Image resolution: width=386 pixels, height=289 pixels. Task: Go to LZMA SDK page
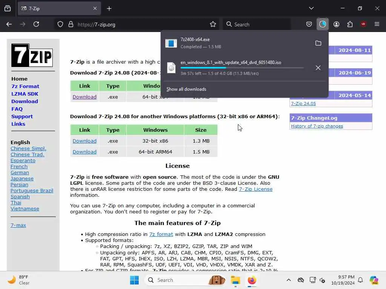[25, 94]
